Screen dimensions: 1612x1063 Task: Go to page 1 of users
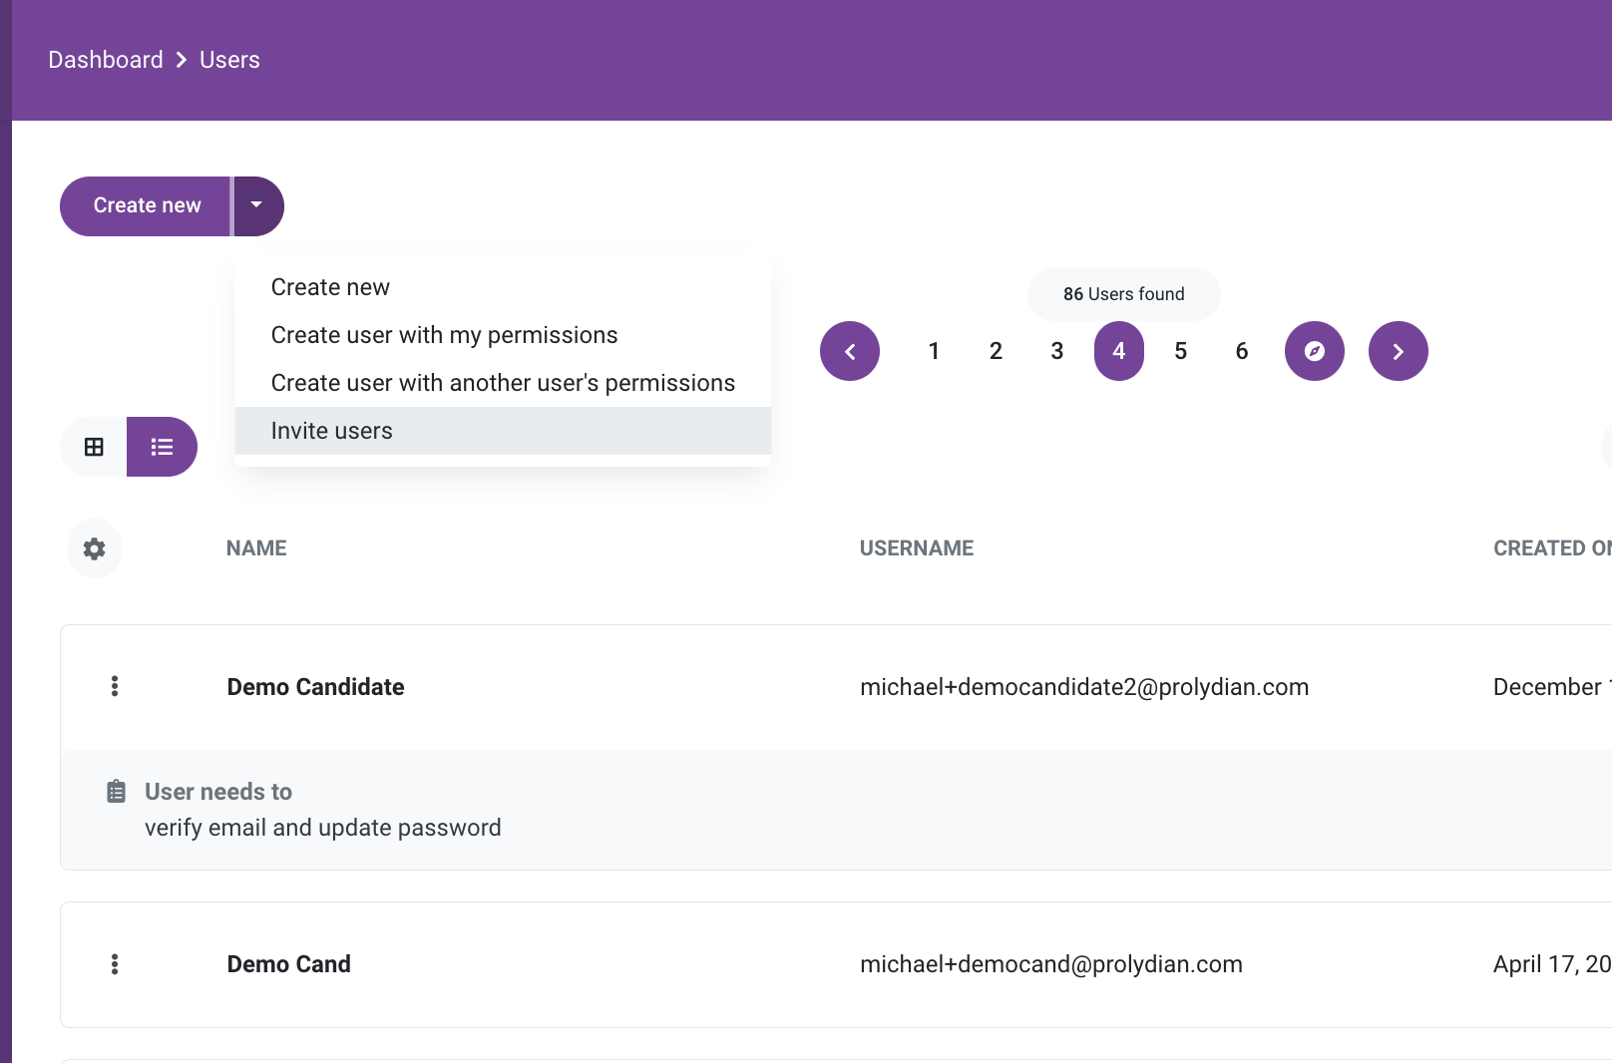(x=934, y=351)
